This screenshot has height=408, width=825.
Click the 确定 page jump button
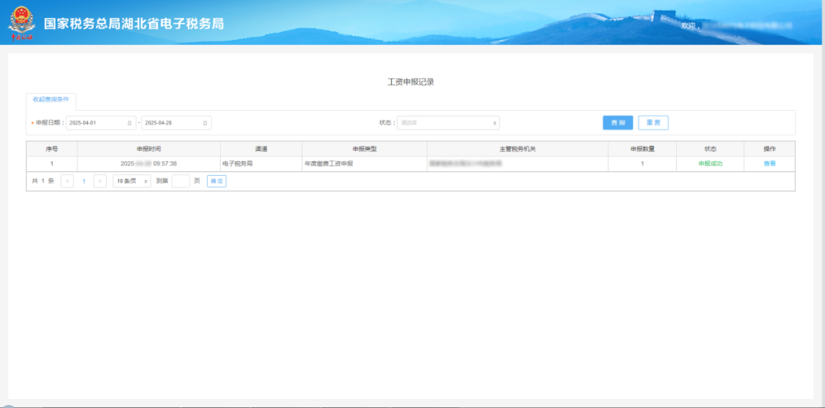216,181
